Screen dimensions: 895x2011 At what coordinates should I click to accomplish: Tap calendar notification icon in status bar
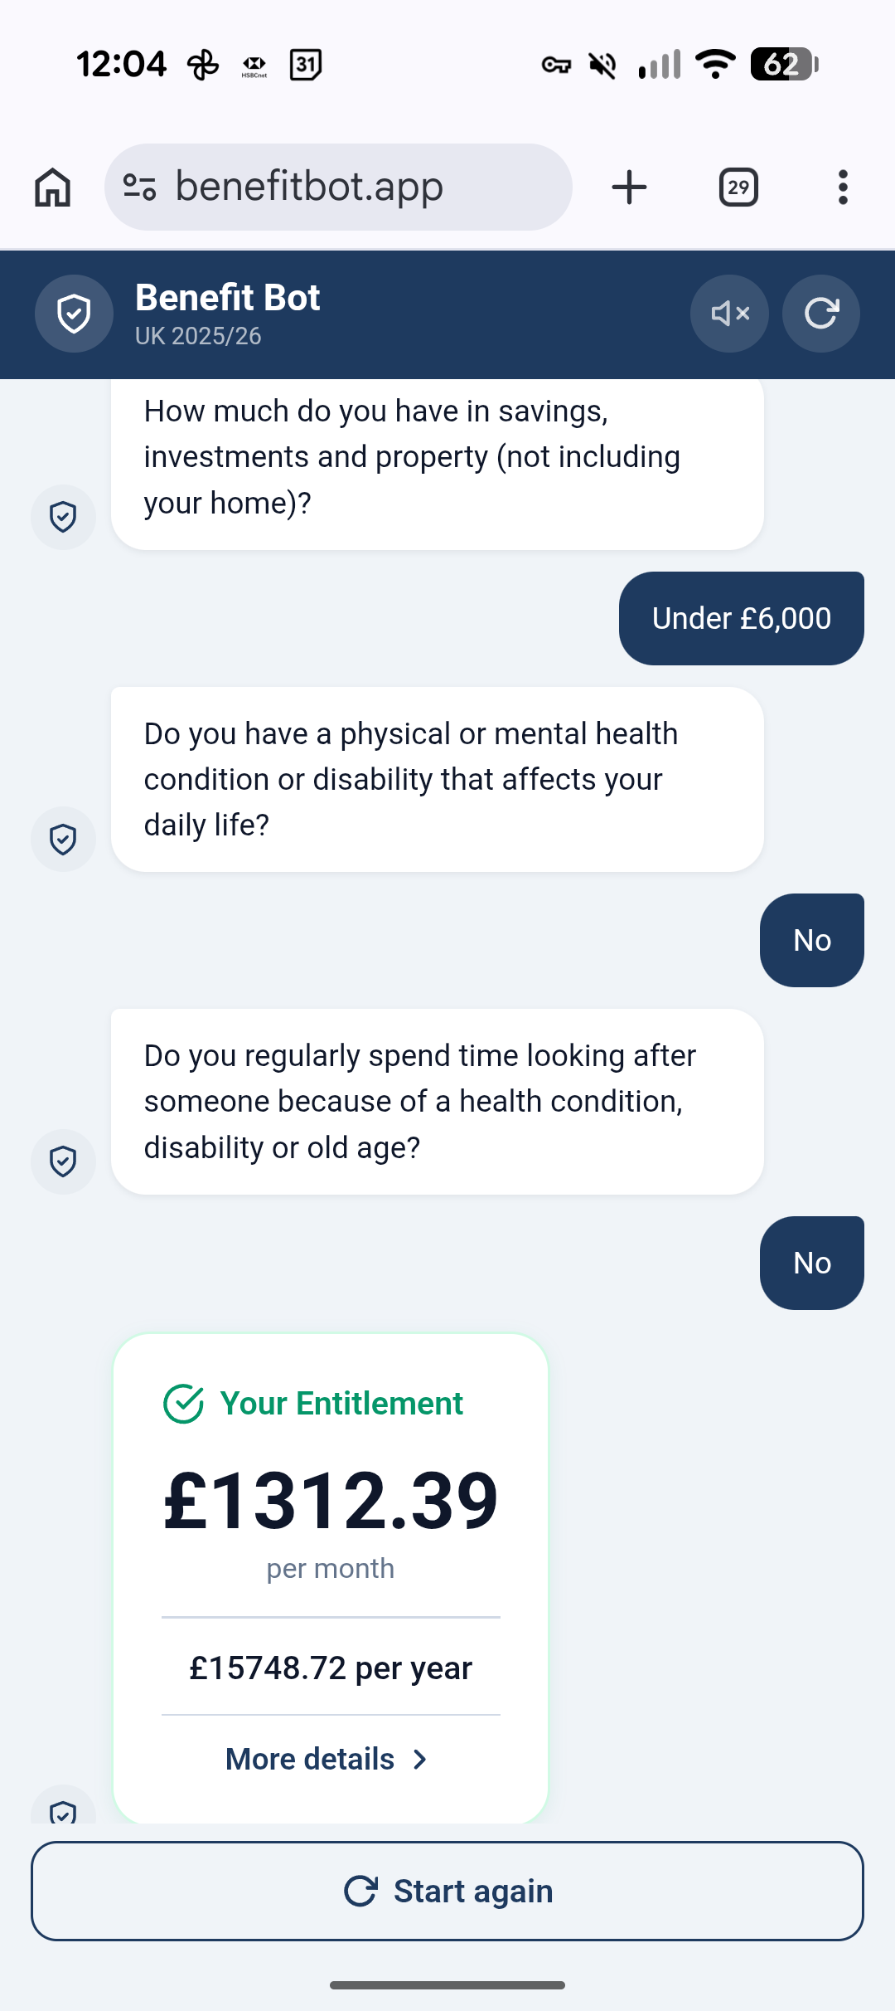(305, 64)
